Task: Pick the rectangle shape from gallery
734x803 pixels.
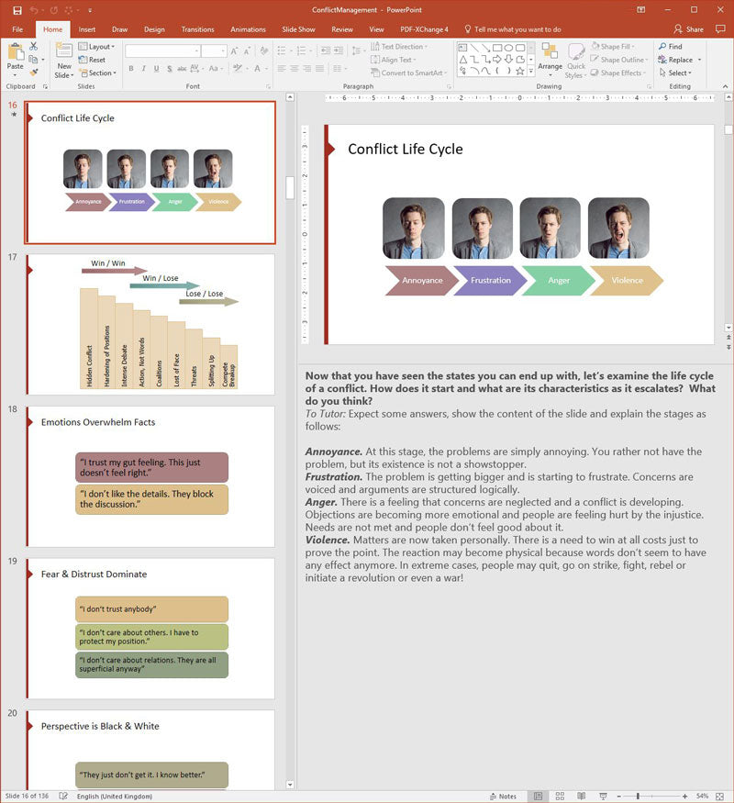Action: click(497, 48)
